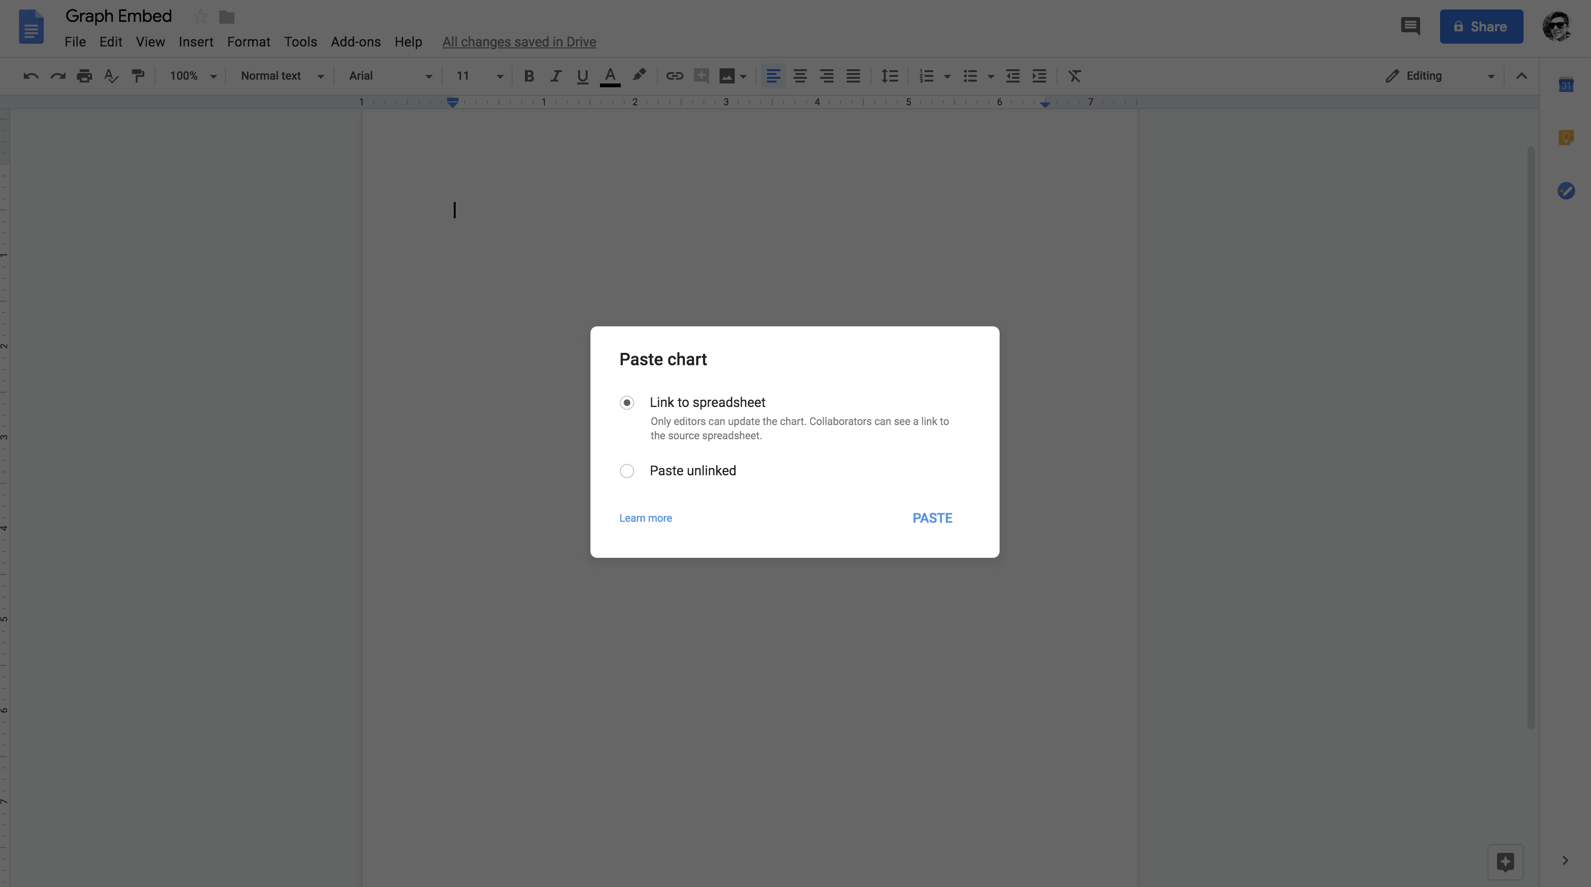Click the vertical scrollbar of the document
The image size is (1591, 887).
click(1531, 437)
